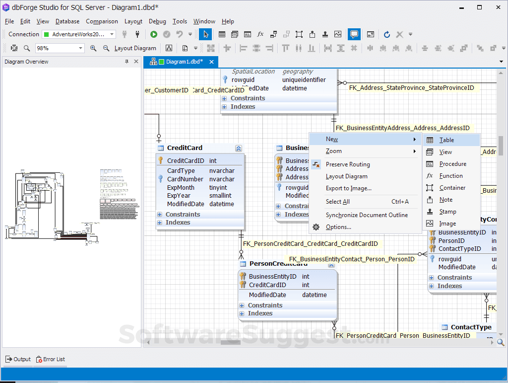The width and height of the screenshot is (508, 383).
Task: Pin the Diagram Overview panel open
Action: click(x=128, y=61)
